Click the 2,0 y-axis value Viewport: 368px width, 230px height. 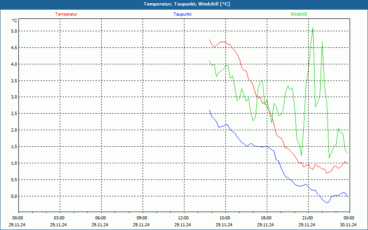(x=14, y=130)
